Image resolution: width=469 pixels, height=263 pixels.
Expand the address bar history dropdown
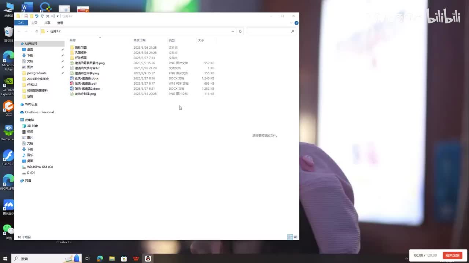pos(232,32)
